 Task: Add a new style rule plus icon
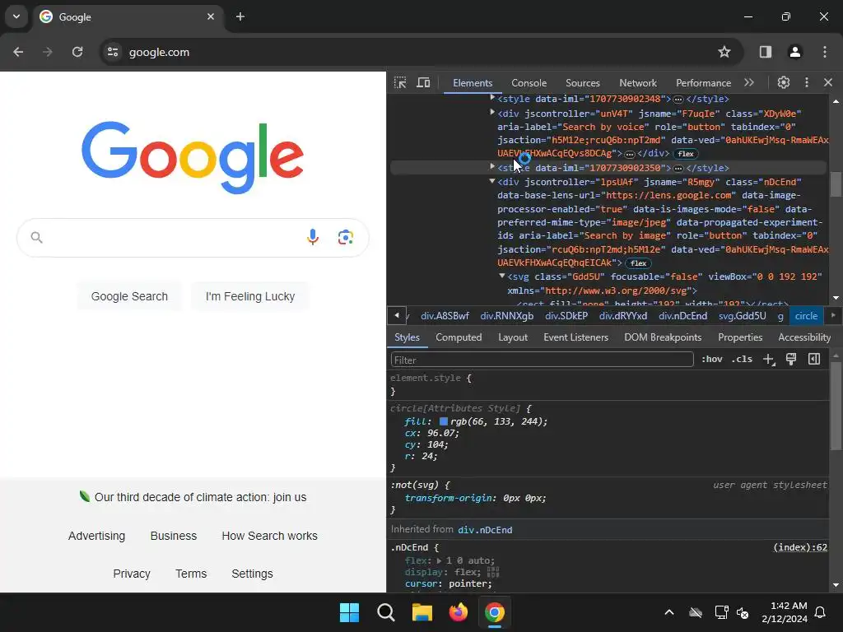(x=769, y=359)
